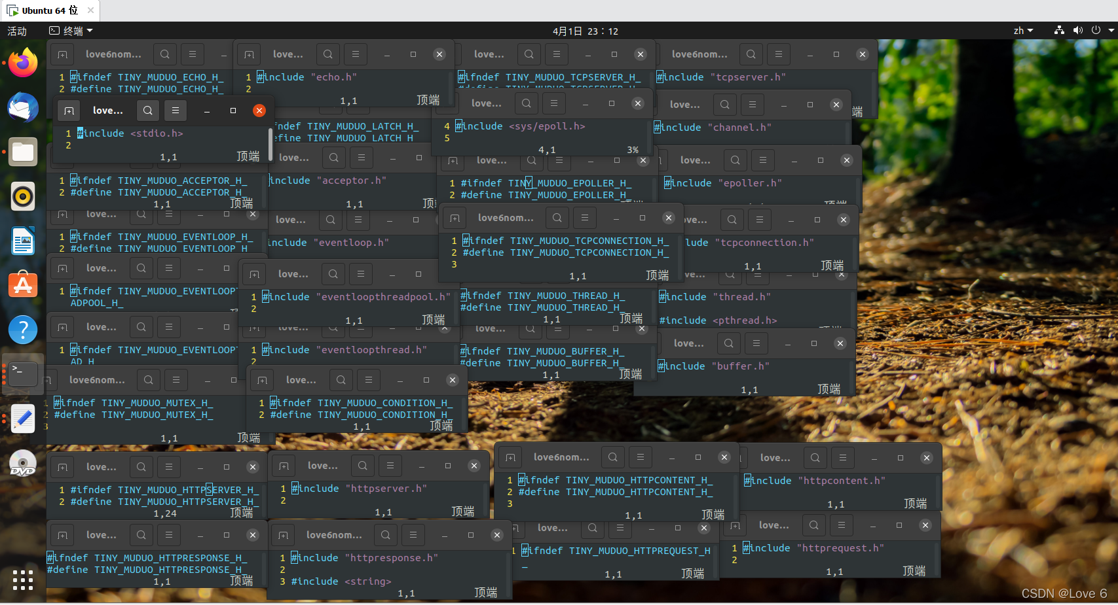Close the stdio.h terminal with red button
The height and width of the screenshot is (605, 1118).
[x=259, y=111]
